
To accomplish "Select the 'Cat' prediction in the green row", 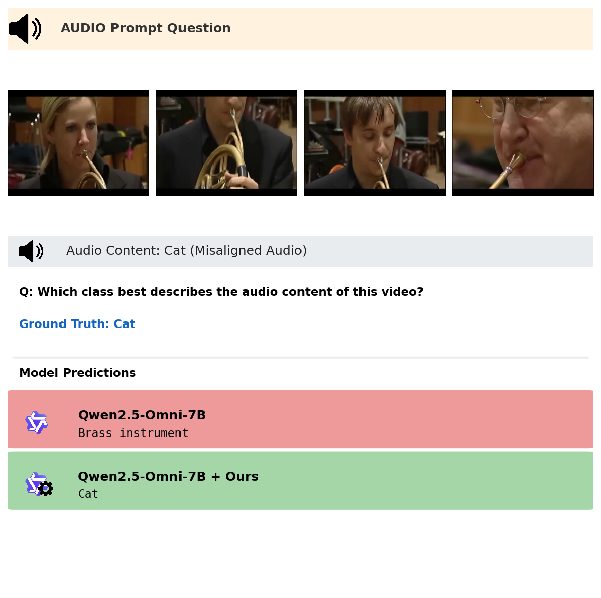I will click(x=88, y=494).
